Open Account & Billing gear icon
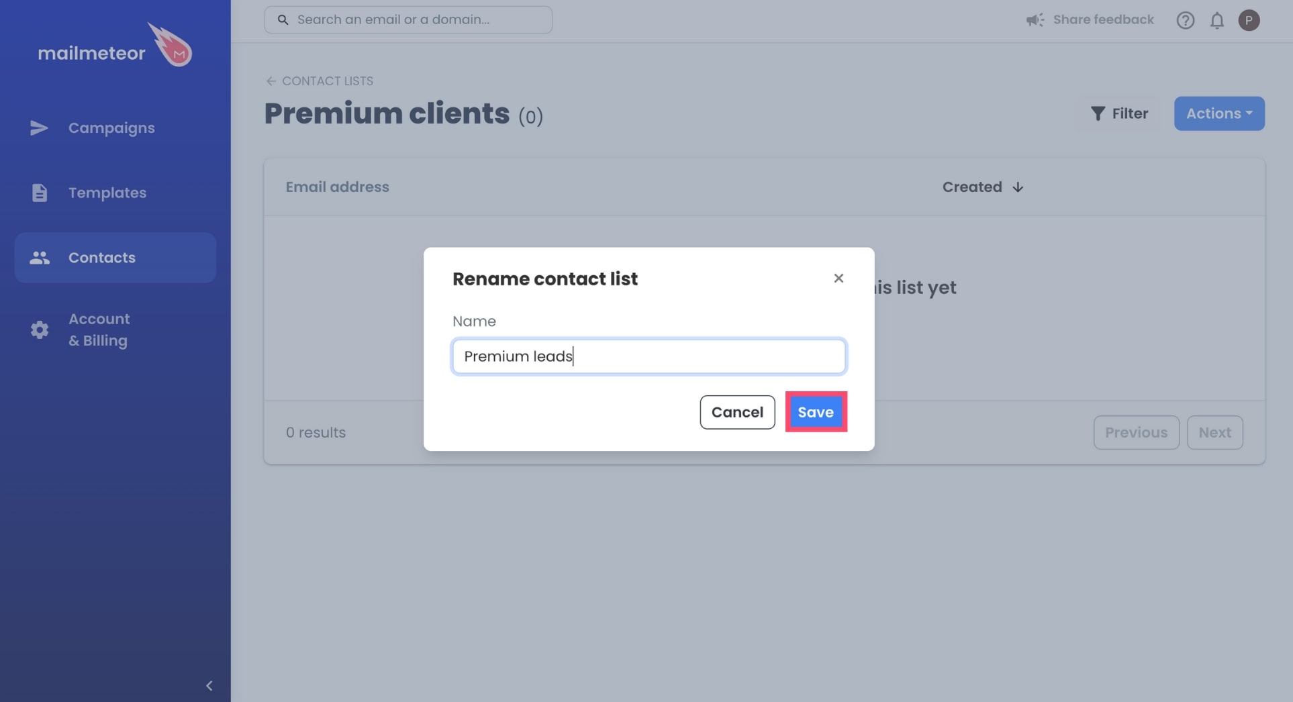Image resolution: width=1293 pixels, height=702 pixels. (x=40, y=330)
